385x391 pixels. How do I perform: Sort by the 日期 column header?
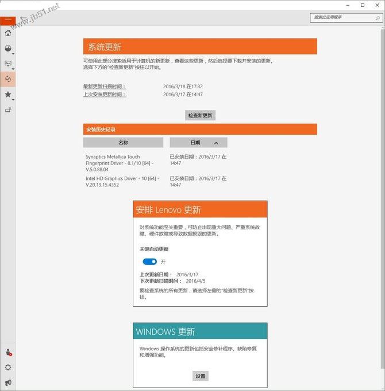[x=198, y=143]
